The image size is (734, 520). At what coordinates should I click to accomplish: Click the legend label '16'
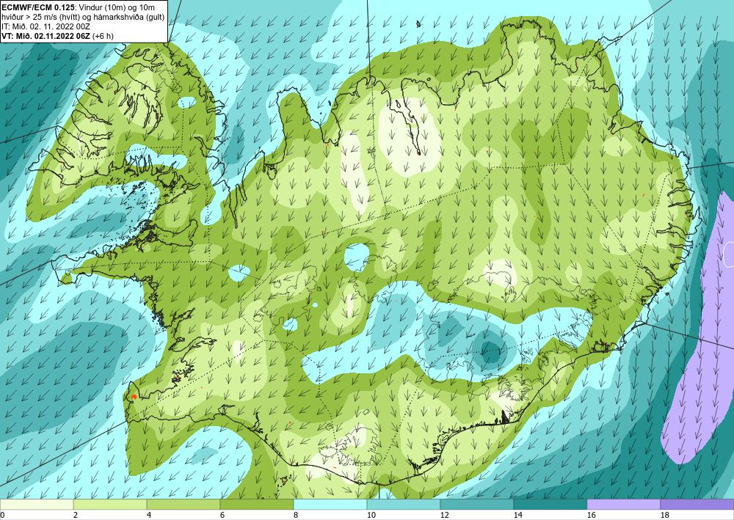[x=591, y=515]
